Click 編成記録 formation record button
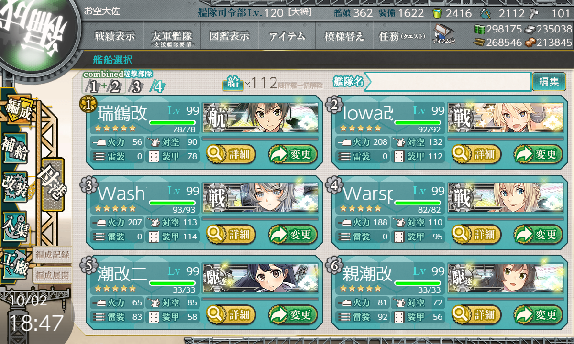Screen dimensions: 574x344 [x=53, y=255]
